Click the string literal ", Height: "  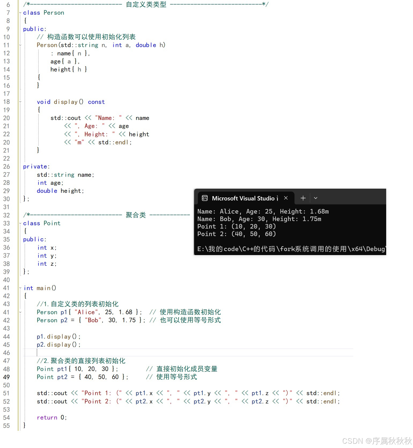tap(95, 134)
